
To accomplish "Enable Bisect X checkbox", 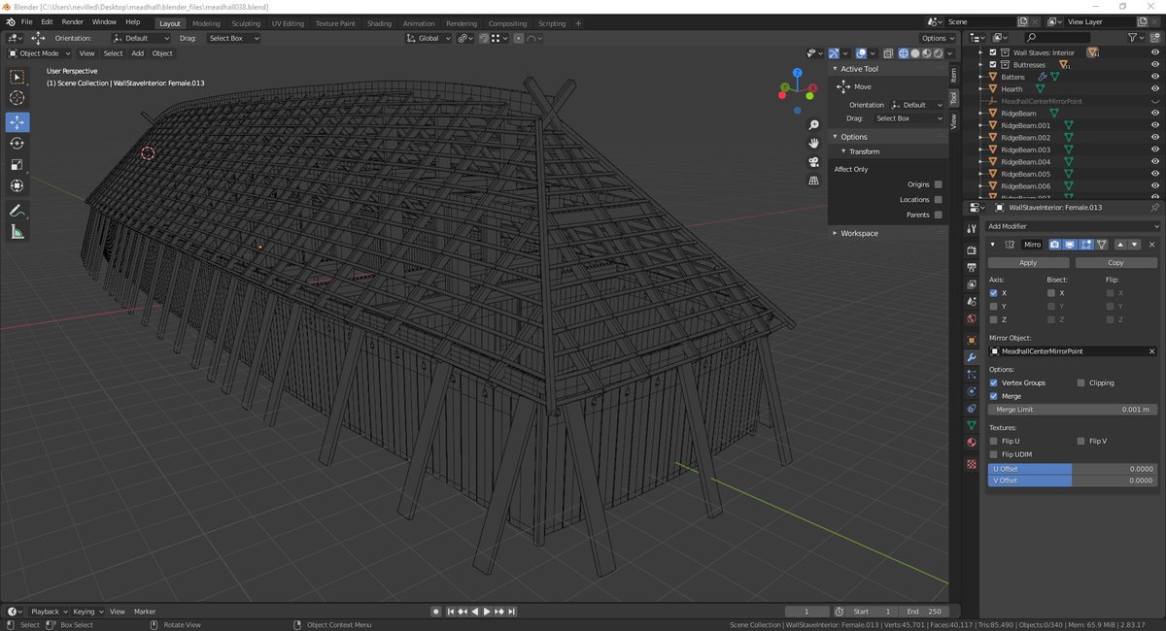I will tap(1051, 292).
